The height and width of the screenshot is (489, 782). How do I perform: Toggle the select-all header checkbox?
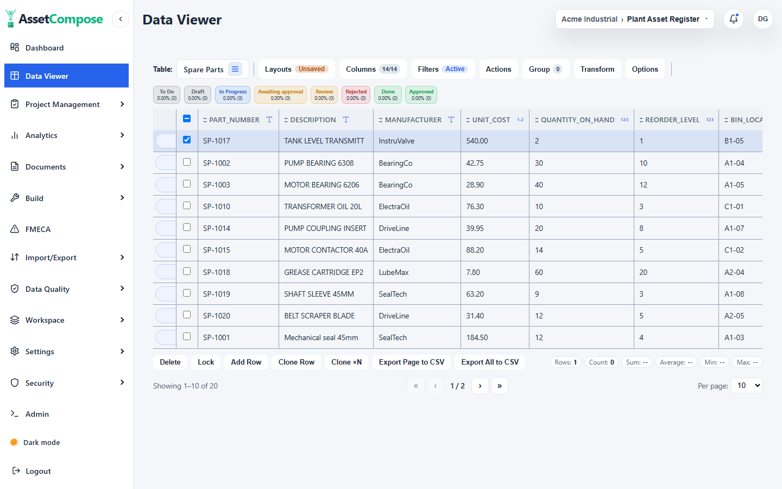pos(187,118)
